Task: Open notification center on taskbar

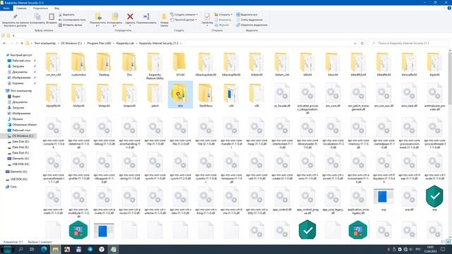Action: tap(443, 249)
